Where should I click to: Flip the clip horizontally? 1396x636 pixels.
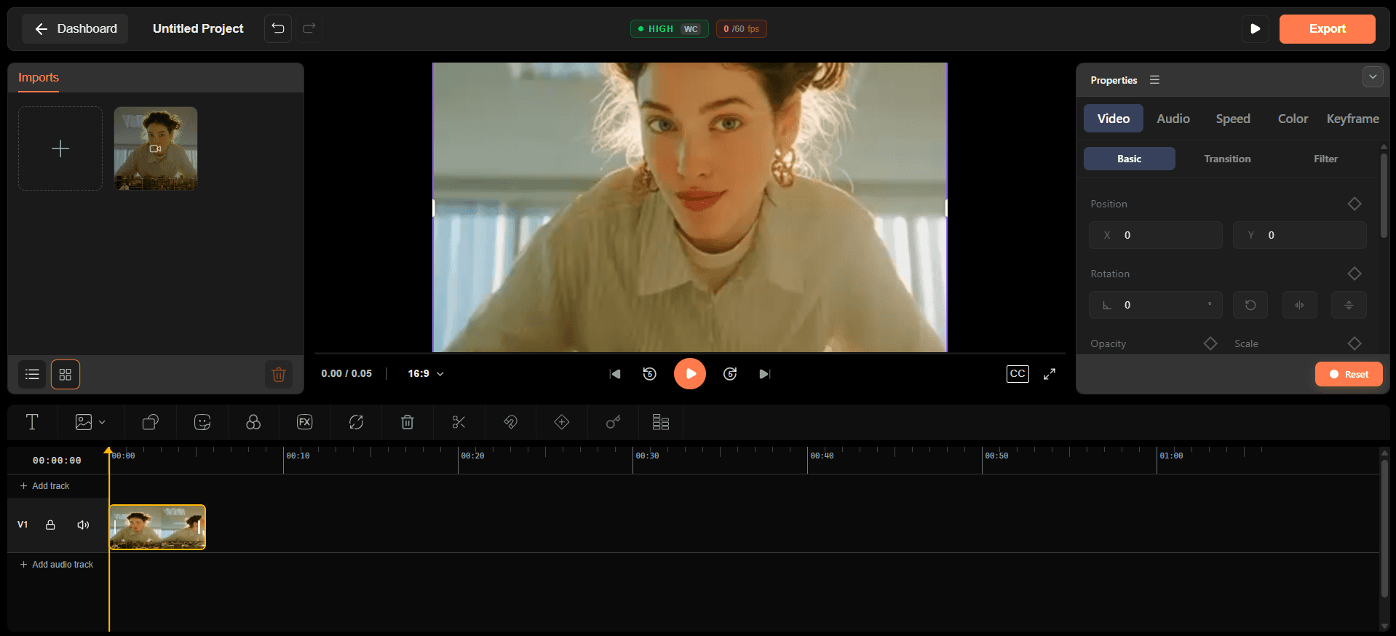pos(1299,305)
